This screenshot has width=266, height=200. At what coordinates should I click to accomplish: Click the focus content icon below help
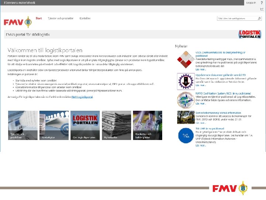[x=262, y=9]
